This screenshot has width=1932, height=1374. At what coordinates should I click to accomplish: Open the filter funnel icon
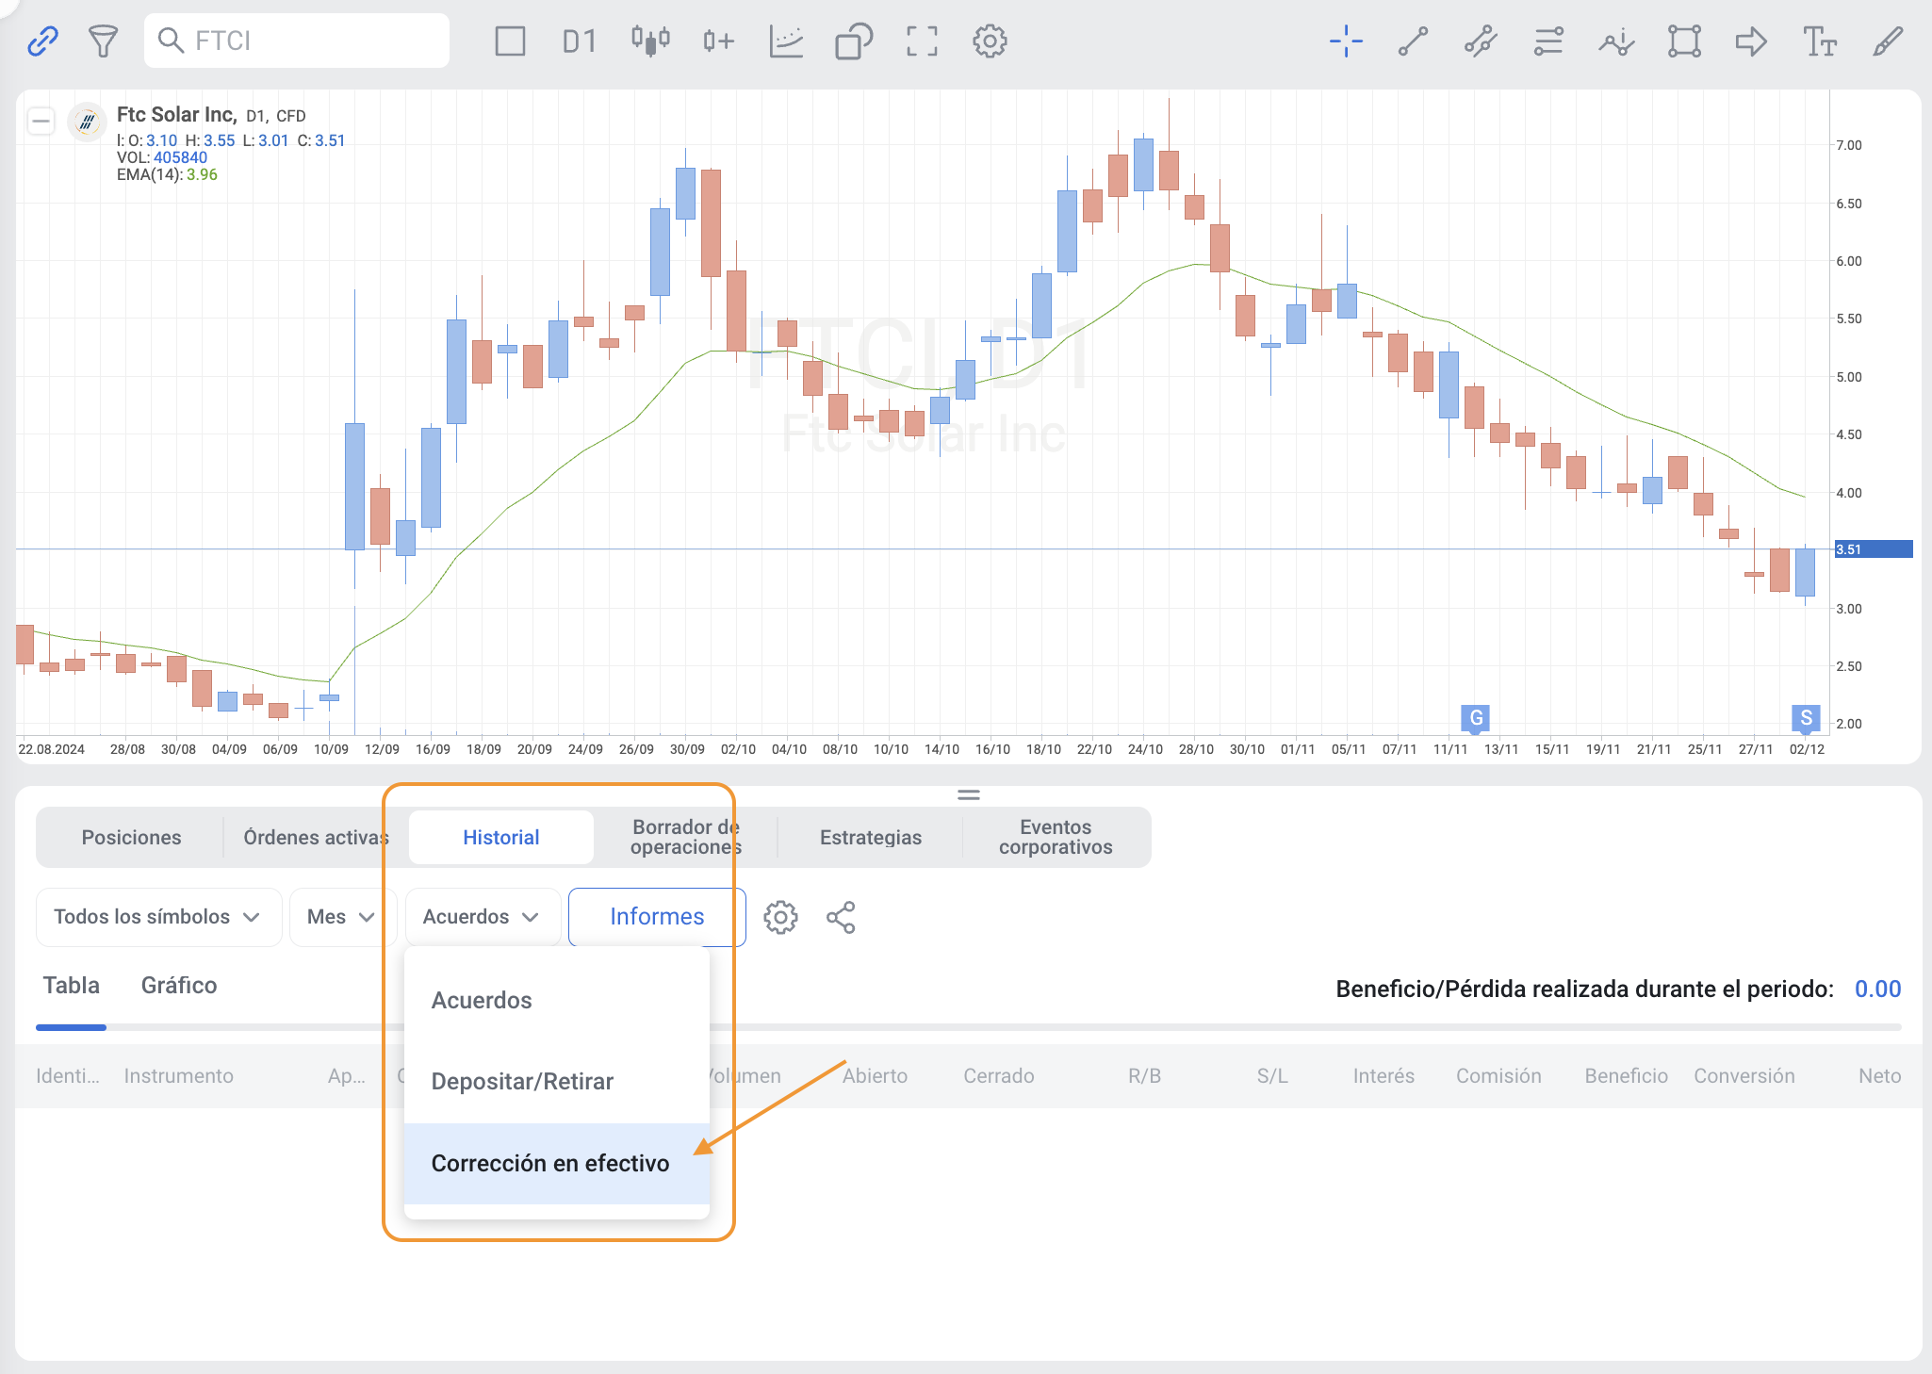103,41
